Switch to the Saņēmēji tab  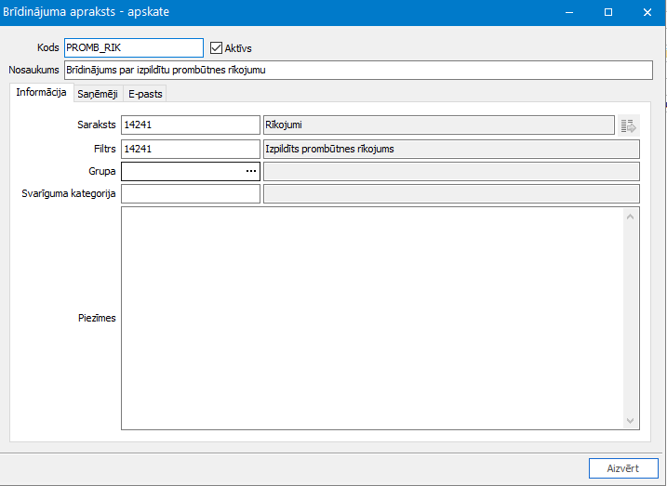(98, 93)
